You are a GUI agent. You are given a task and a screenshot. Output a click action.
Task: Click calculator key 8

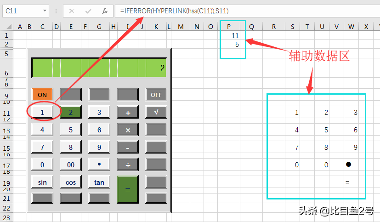70,147
